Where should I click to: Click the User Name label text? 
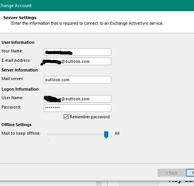pos(12,98)
